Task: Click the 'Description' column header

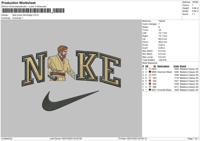Action: pyautogui.click(x=163, y=66)
